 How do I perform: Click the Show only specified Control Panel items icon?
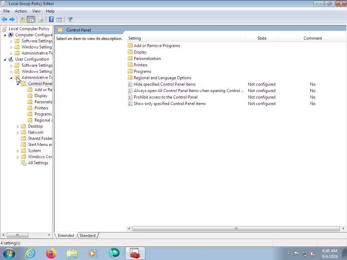130,104
